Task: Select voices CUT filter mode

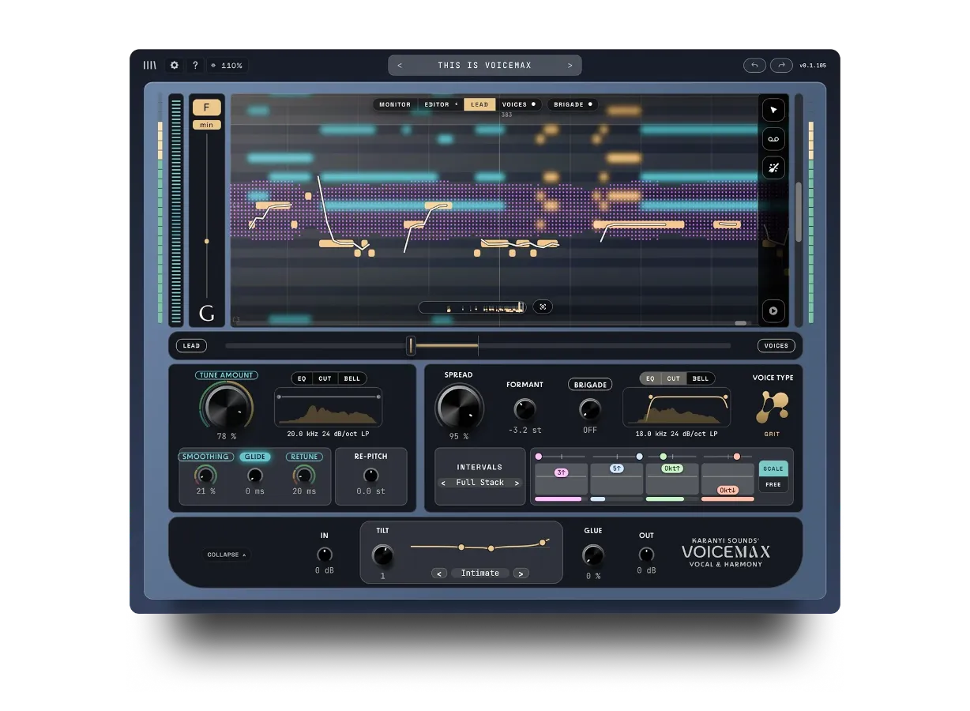Action: click(673, 378)
